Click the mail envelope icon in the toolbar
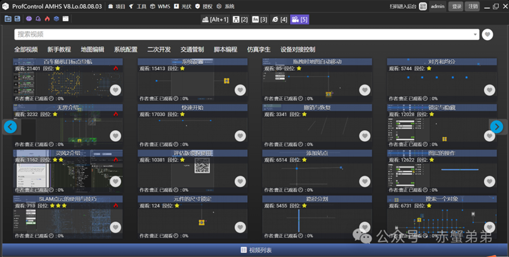Viewport: 509px width, 257px height. tap(66, 19)
